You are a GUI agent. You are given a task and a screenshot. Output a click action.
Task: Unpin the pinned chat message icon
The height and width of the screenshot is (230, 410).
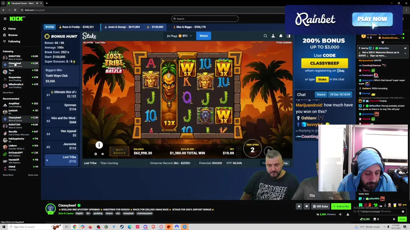405,48
